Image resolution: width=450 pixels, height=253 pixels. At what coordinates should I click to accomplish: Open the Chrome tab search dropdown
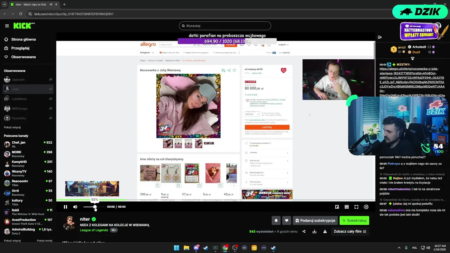pyautogui.click(x=4, y=5)
